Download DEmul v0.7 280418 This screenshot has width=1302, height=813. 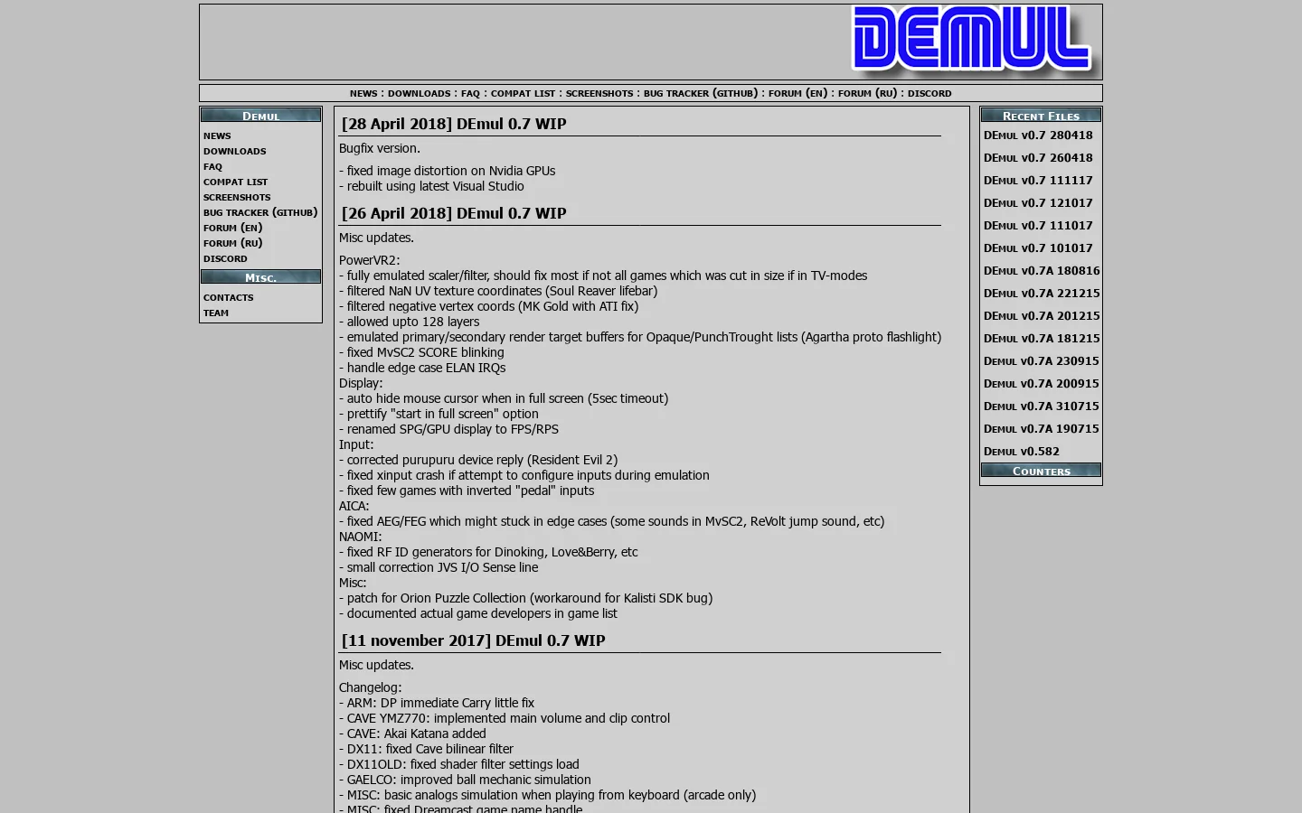[1038, 135]
